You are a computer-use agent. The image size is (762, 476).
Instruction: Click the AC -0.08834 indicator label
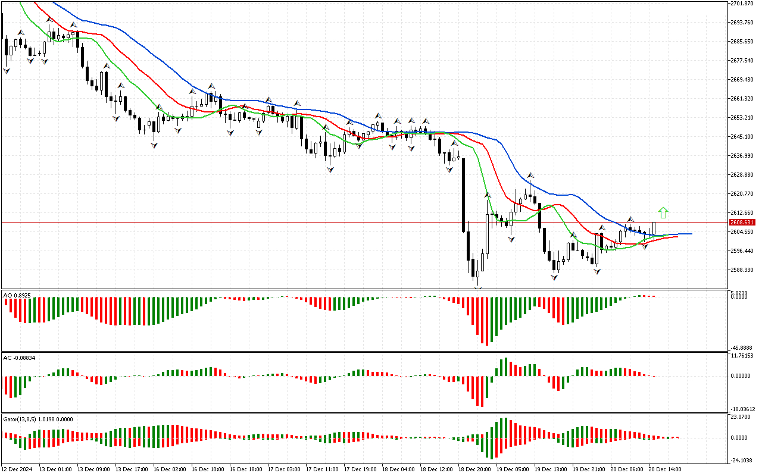tap(19, 358)
